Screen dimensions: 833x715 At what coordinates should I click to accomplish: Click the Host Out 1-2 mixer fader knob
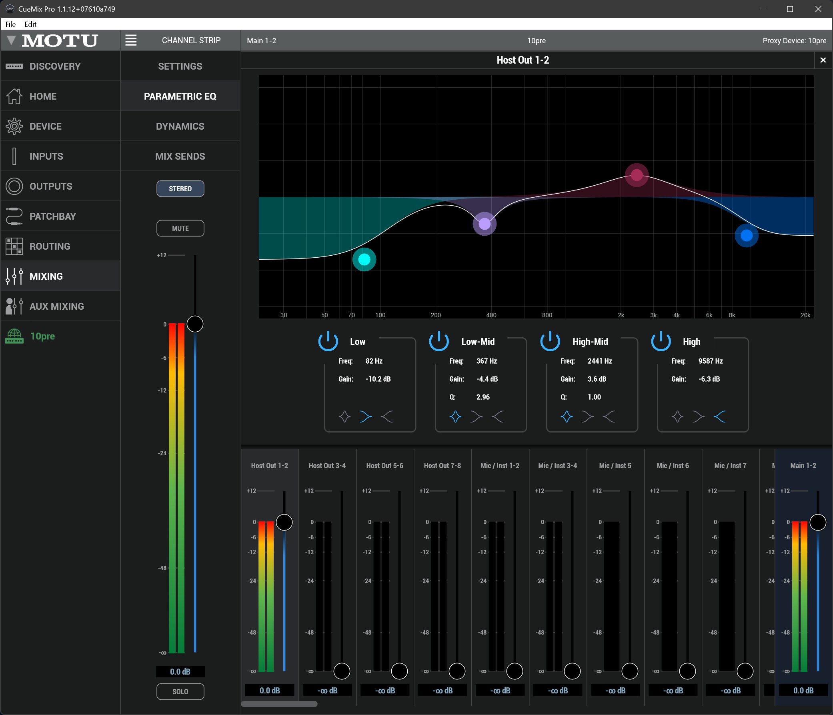click(284, 523)
